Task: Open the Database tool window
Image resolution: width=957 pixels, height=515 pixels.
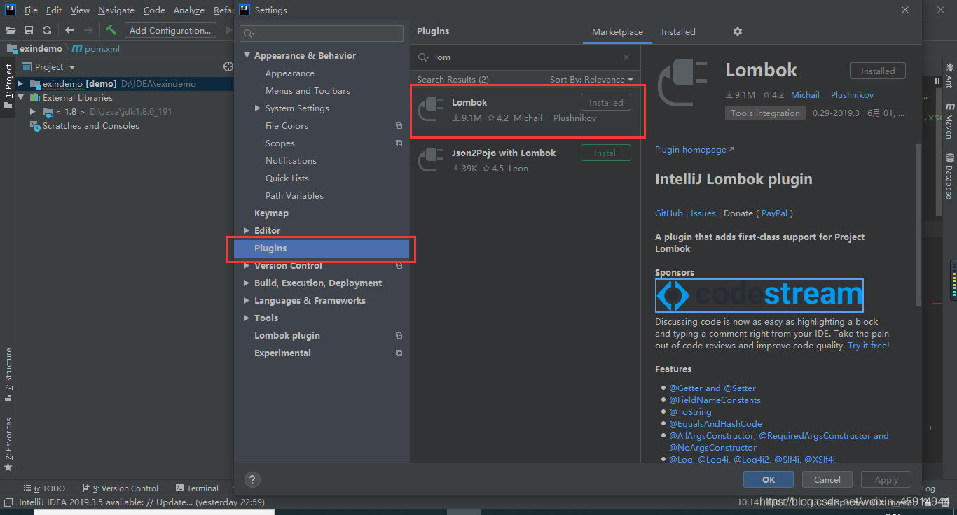Action: click(950, 176)
